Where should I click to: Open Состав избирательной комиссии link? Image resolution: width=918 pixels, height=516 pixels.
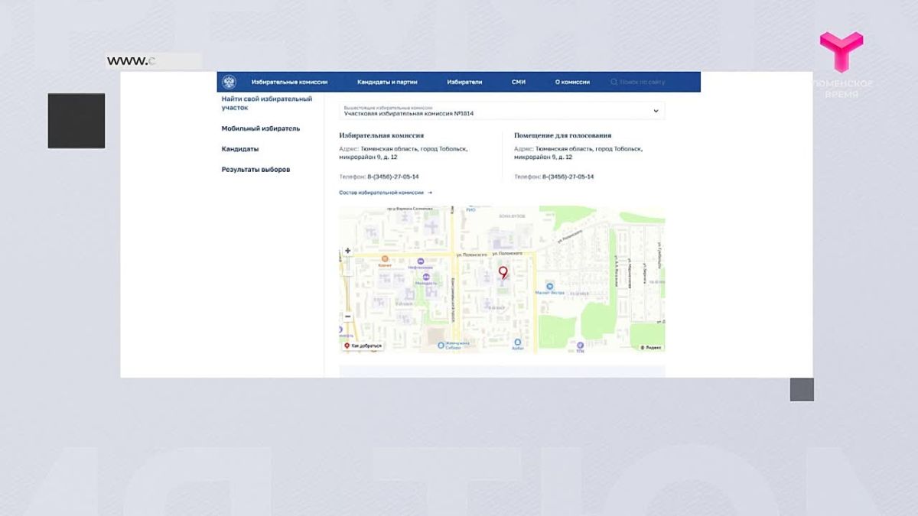point(386,193)
